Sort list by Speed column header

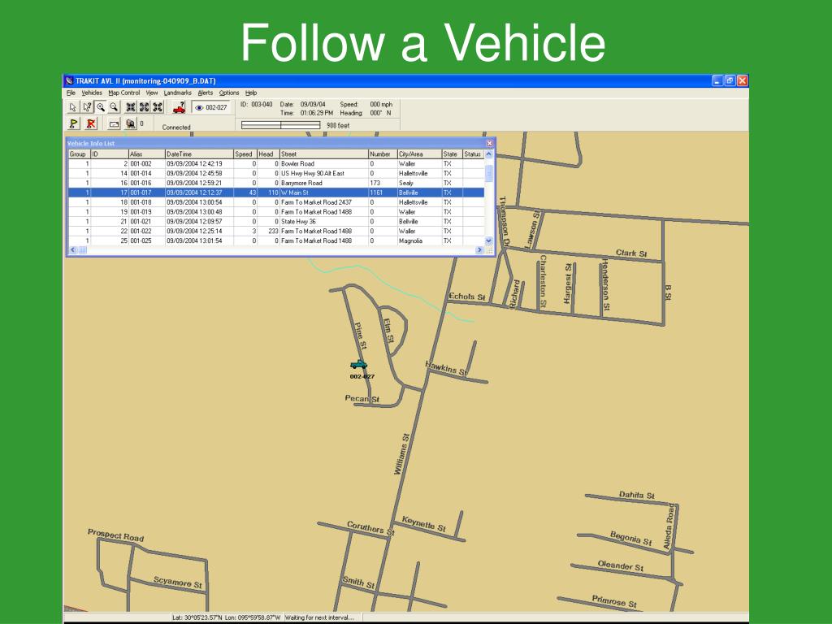click(x=245, y=154)
